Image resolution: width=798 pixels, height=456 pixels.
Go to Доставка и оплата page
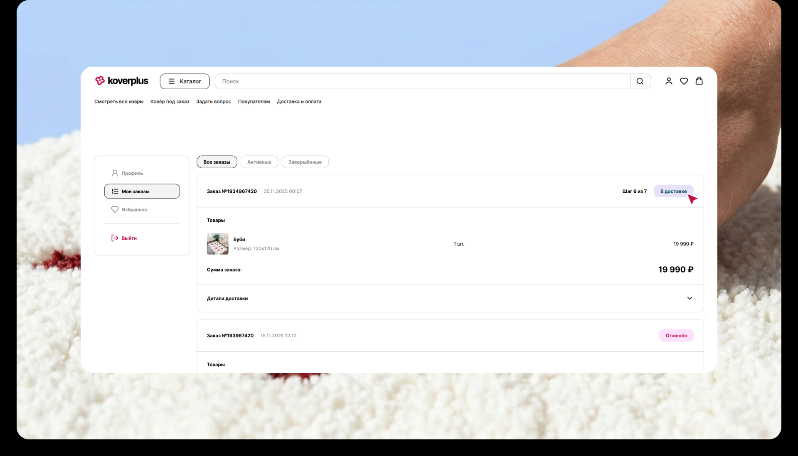point(299,102)
